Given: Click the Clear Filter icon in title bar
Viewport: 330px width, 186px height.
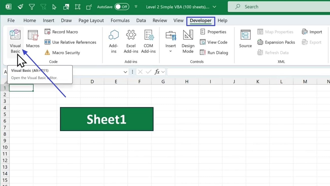Looking at the screenshot, I should pyautogui.click(x=43, y=7).
